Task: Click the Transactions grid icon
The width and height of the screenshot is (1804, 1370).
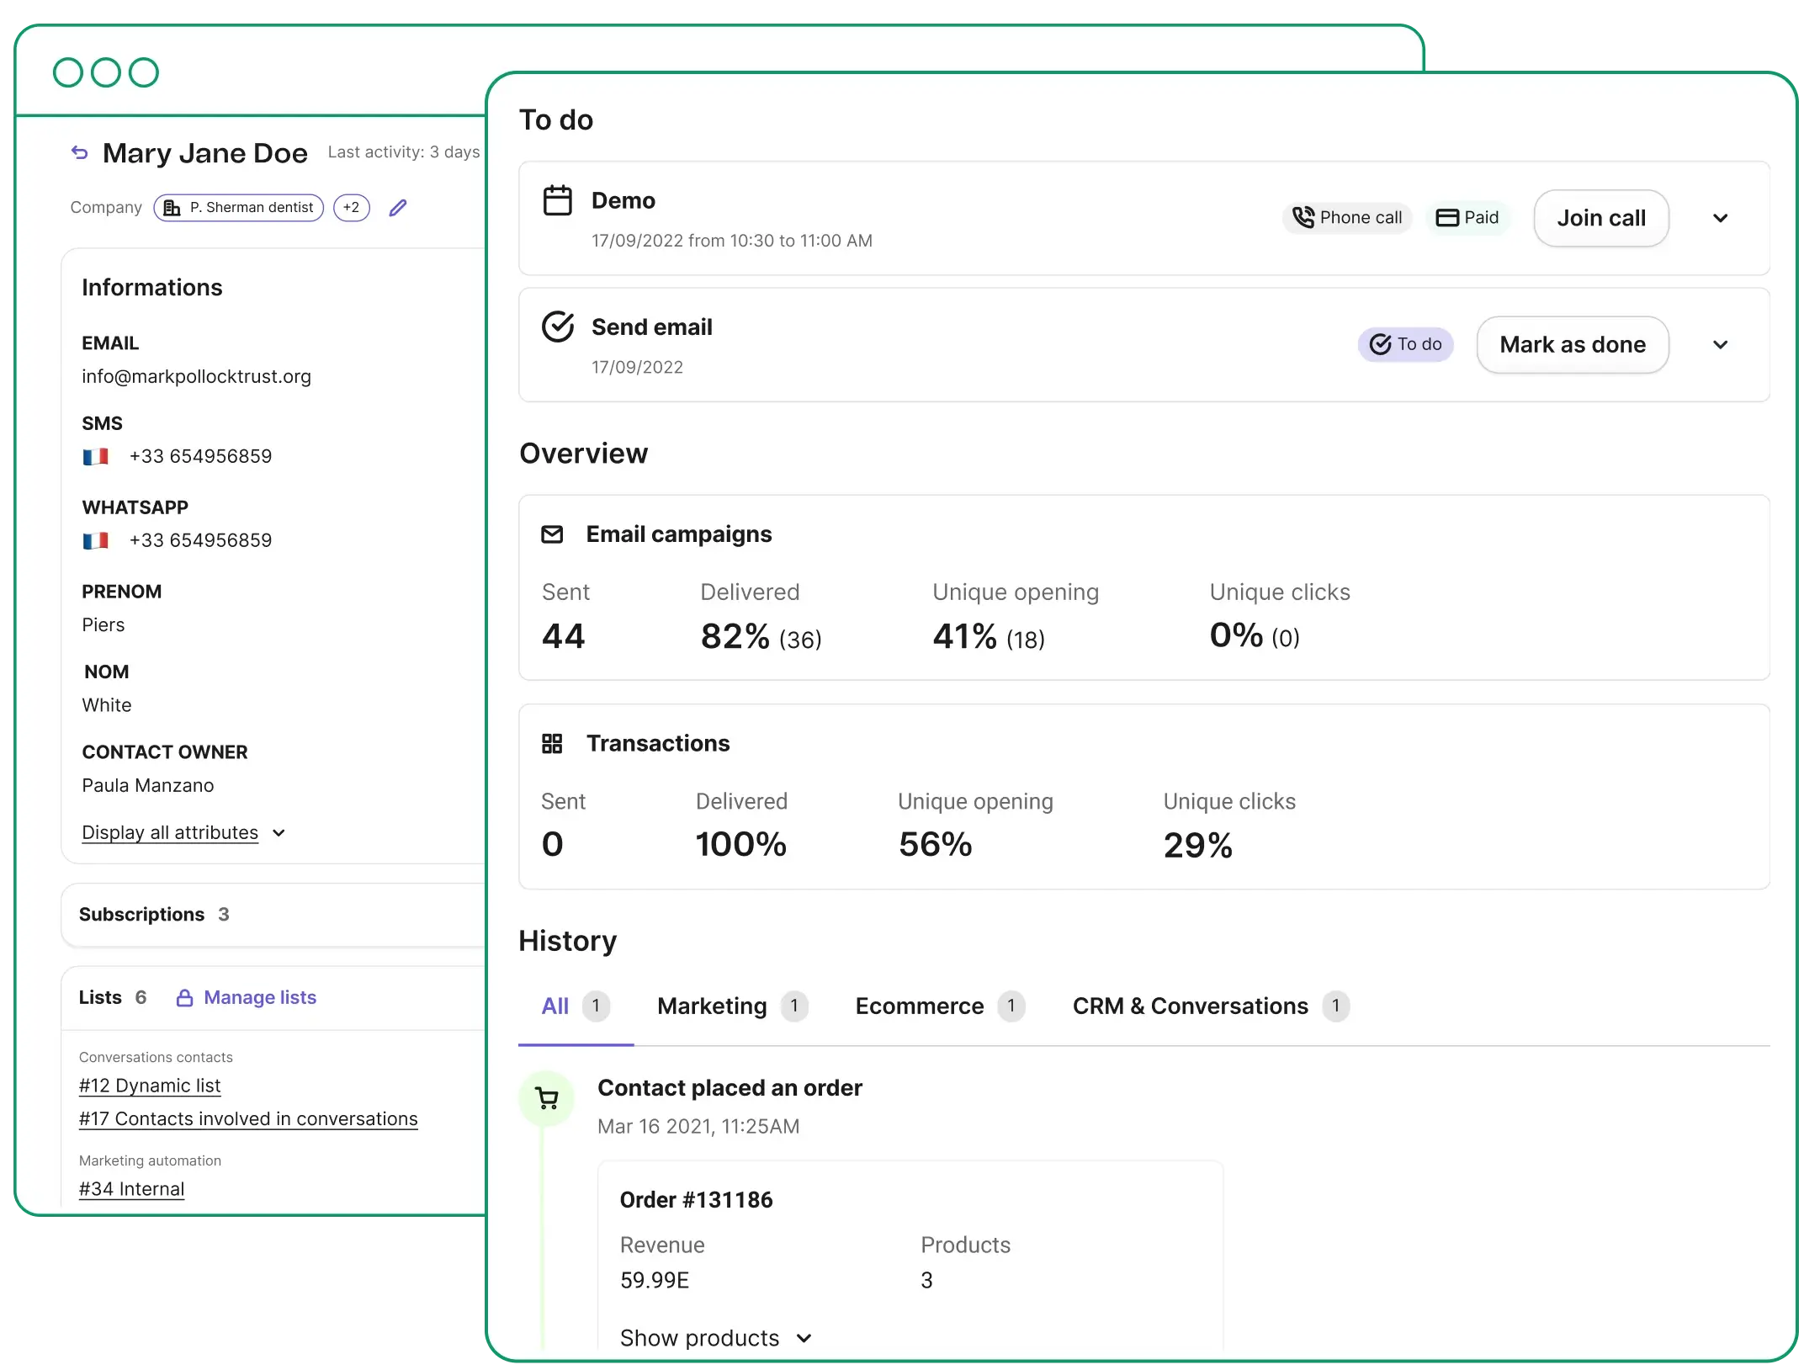Action: (553, 743)
